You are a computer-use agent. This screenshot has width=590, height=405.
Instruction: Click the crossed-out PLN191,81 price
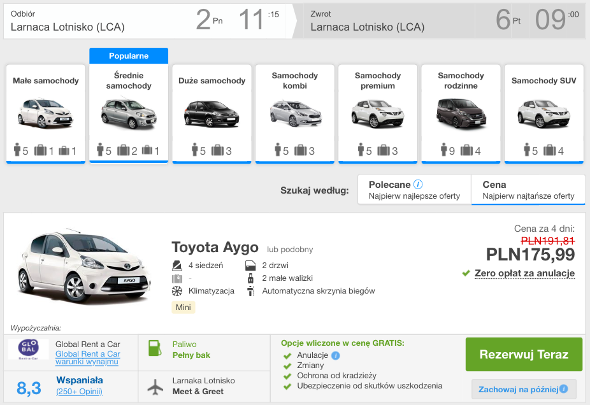point(547,241)
